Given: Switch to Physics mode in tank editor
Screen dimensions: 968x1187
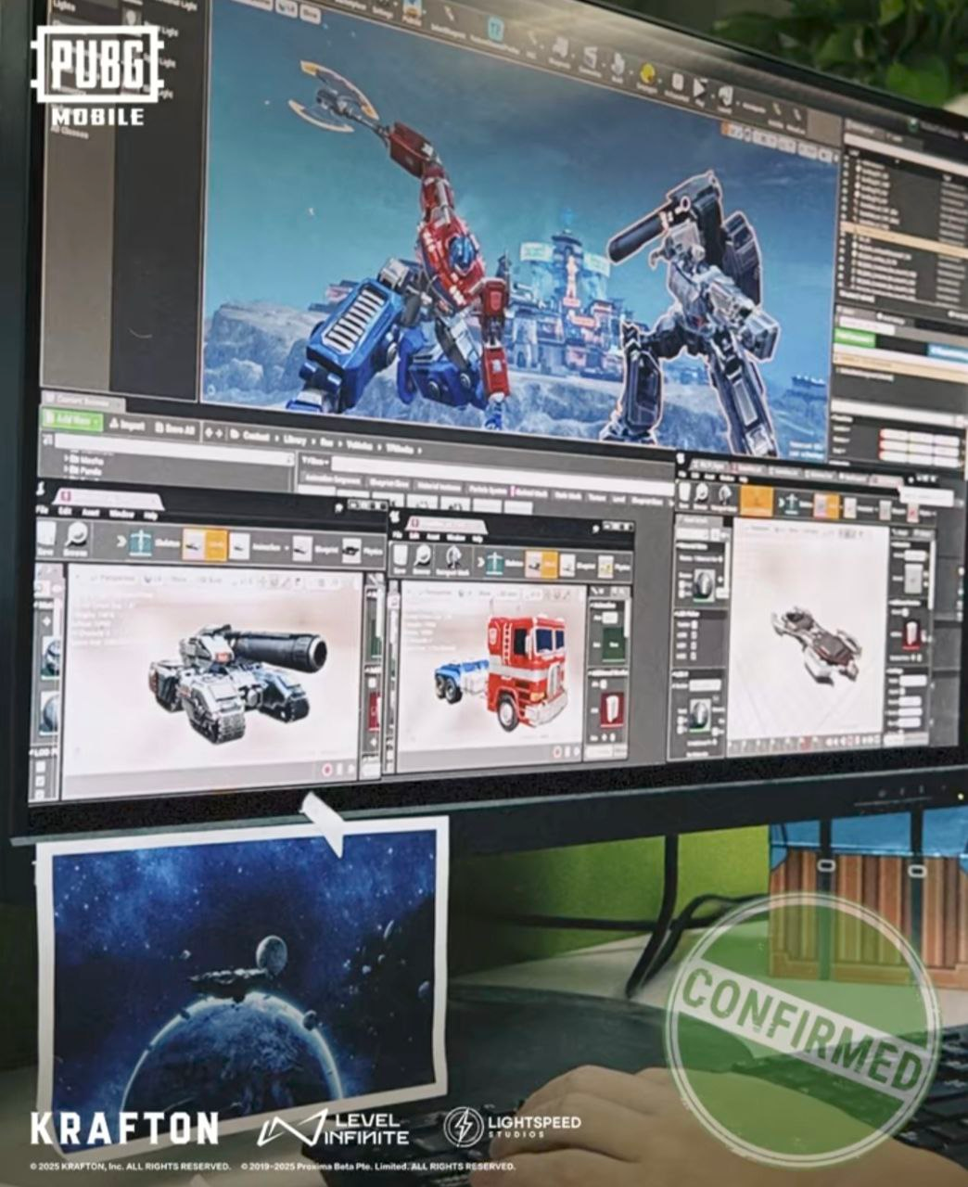Looking at the screenshot, I should click(x=350, y=552).
